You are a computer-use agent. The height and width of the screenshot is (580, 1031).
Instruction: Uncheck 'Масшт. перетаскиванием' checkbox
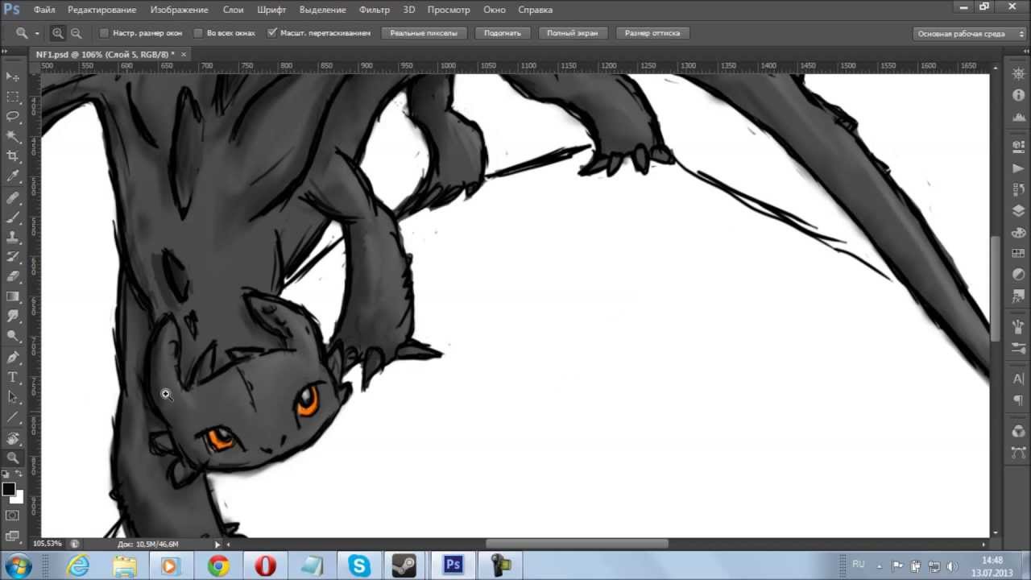pos(272,33)
